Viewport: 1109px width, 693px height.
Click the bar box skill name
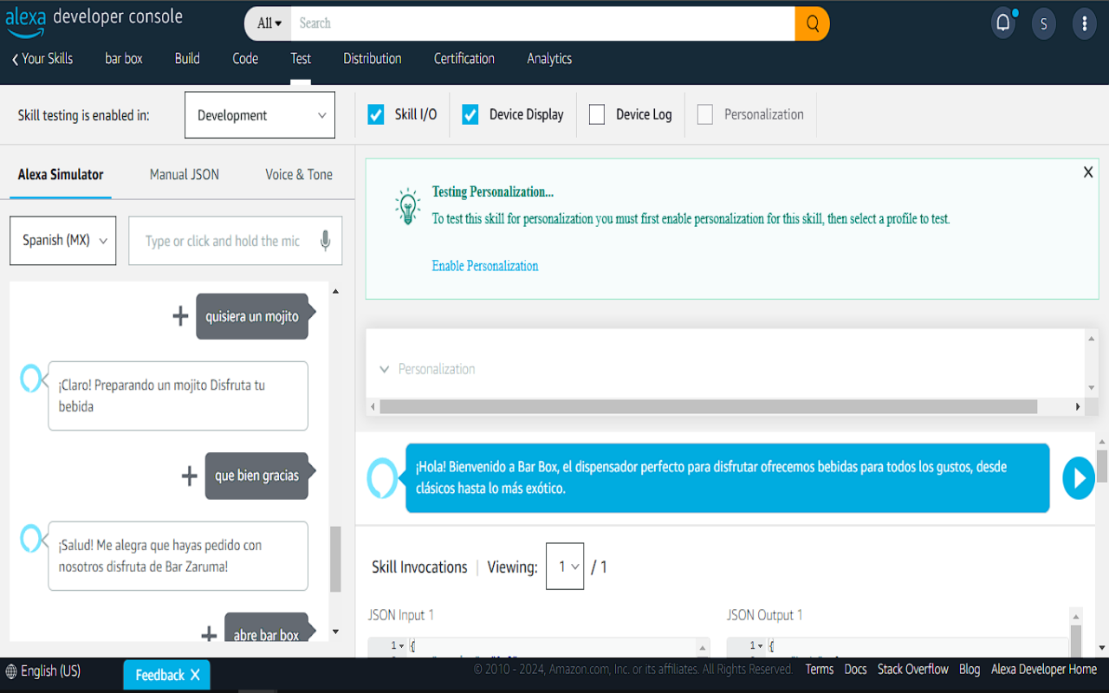pos(124,59)
